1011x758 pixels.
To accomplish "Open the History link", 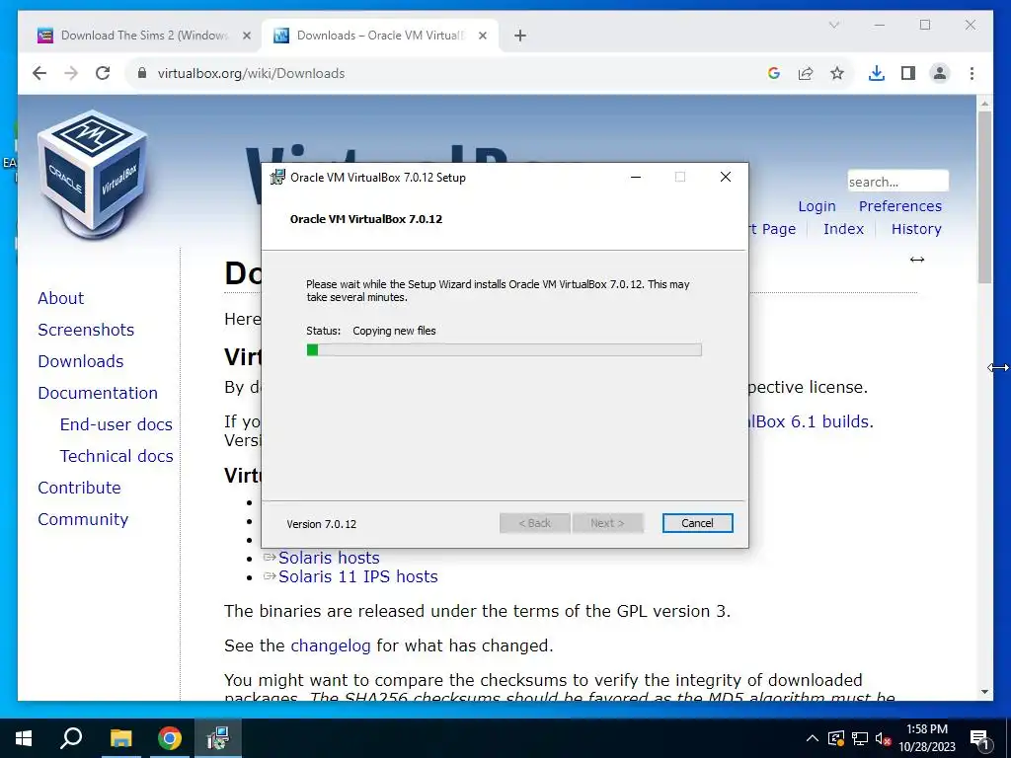I will [x=916, y=229].
